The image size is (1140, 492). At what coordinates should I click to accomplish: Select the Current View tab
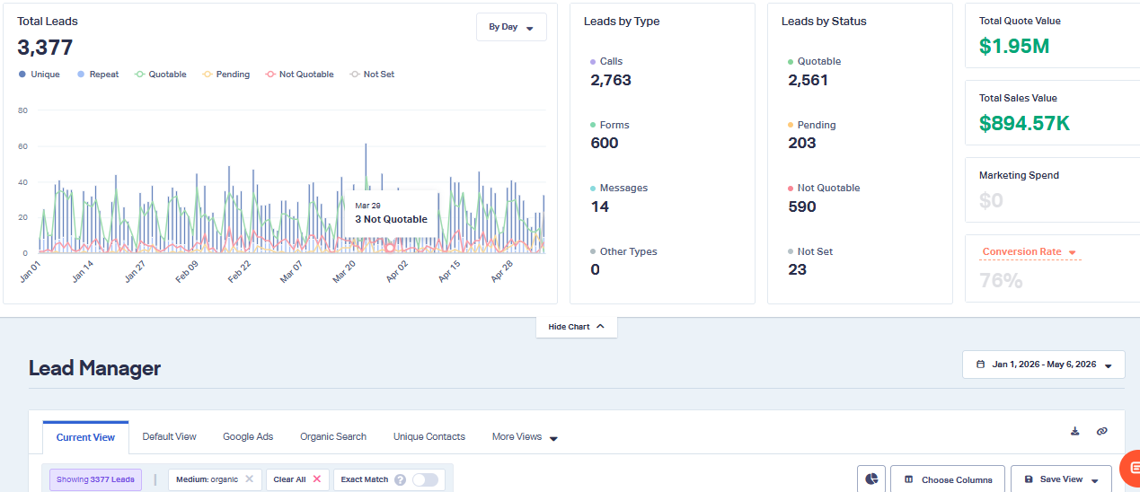click(85, 437)
